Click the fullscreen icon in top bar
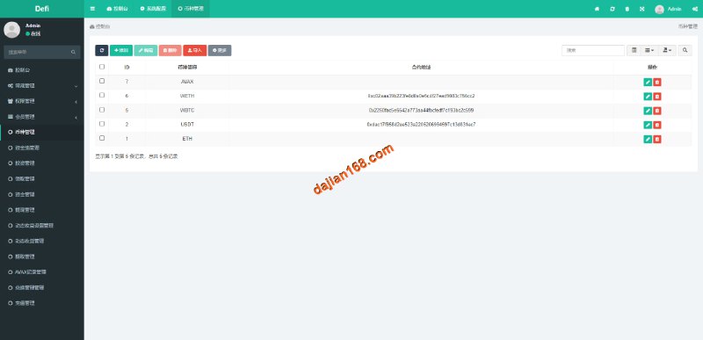Viewport: 703px width, 340px height. pos(642,9)
